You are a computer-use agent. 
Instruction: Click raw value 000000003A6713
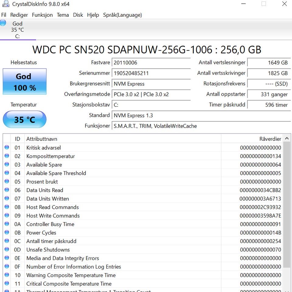260,199
